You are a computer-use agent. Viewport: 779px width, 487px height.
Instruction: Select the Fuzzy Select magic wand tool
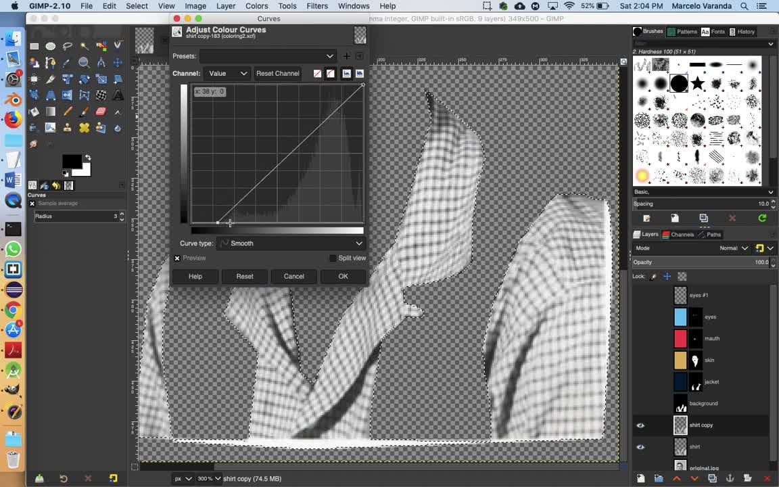(x=85, y=46)
